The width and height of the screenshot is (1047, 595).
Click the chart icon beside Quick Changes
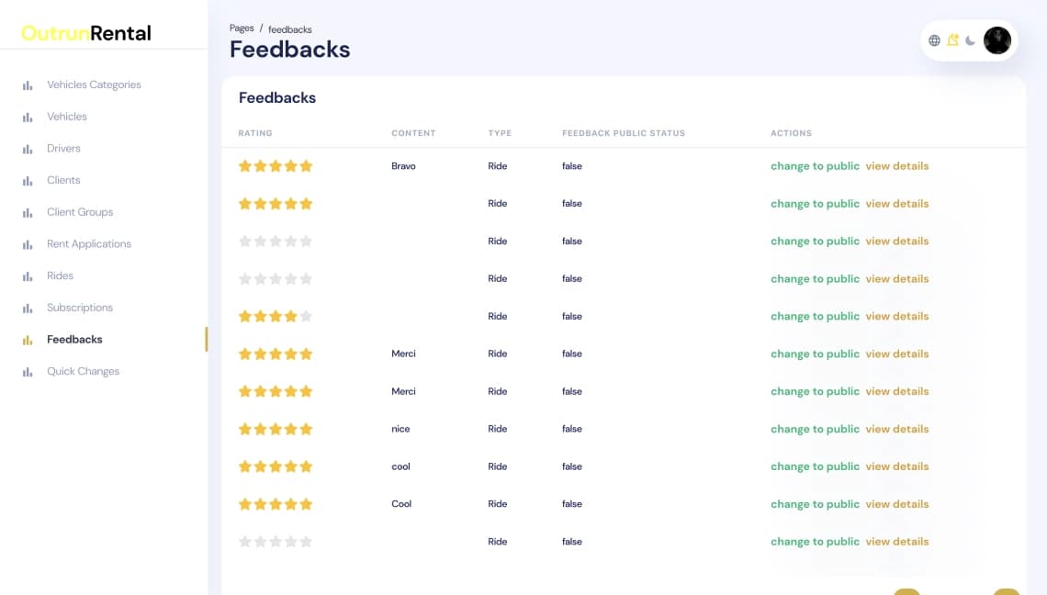[x=28, y=372]
